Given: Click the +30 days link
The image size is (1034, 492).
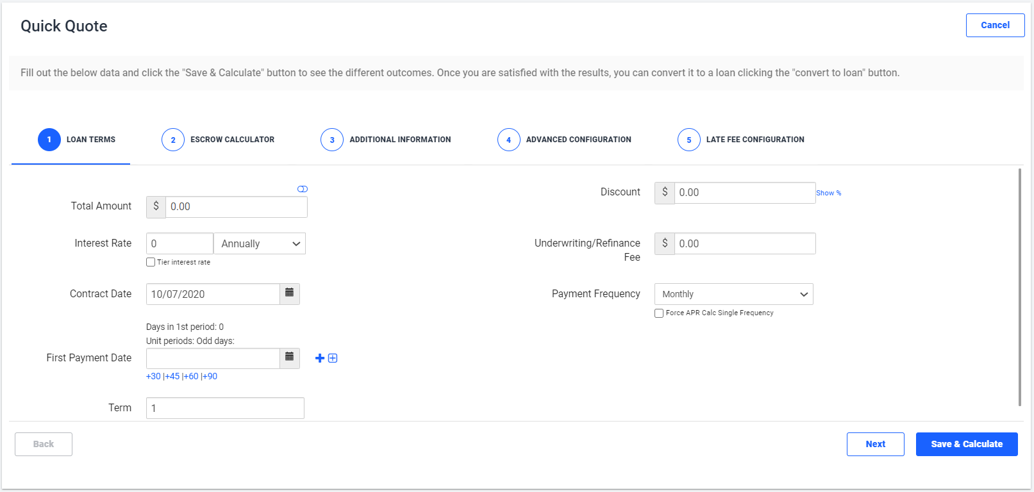Looking at the screenshot, I should pyautogui.click(x=153, y=376).
